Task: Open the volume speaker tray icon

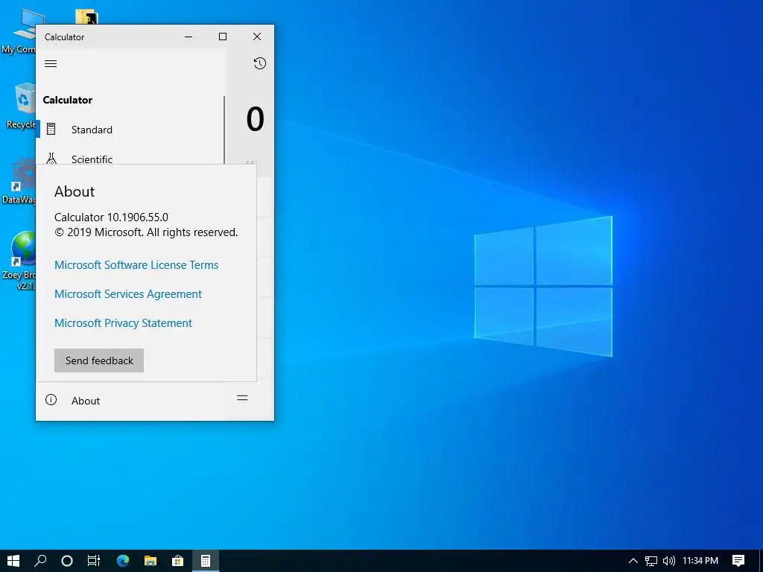Action: pos(669,561)
